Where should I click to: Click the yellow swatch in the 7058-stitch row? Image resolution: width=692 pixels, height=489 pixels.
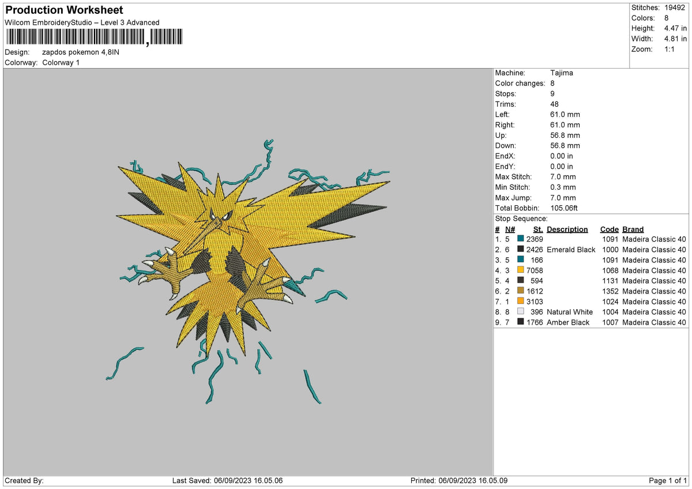tap(521, 270)
